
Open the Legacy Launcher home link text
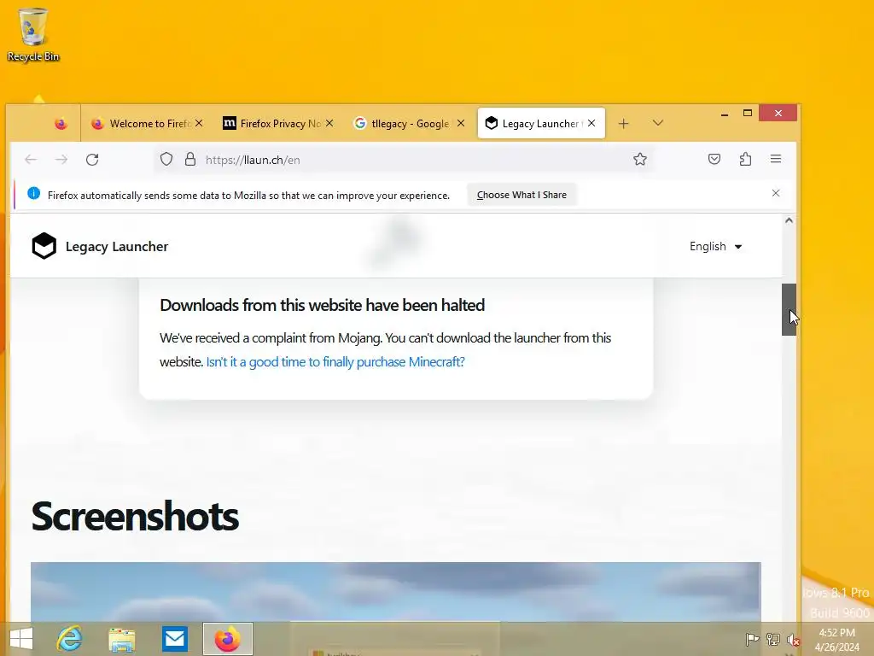[x=116, y=247]
